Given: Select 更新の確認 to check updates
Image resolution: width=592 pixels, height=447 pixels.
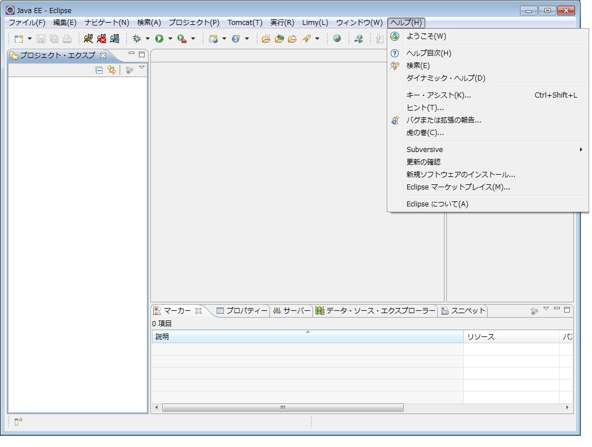Looking at the screenshot, I should coord(488,162).
